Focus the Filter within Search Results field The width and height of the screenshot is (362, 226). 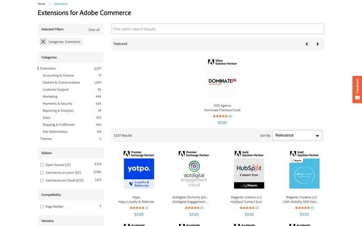point(218,29)
